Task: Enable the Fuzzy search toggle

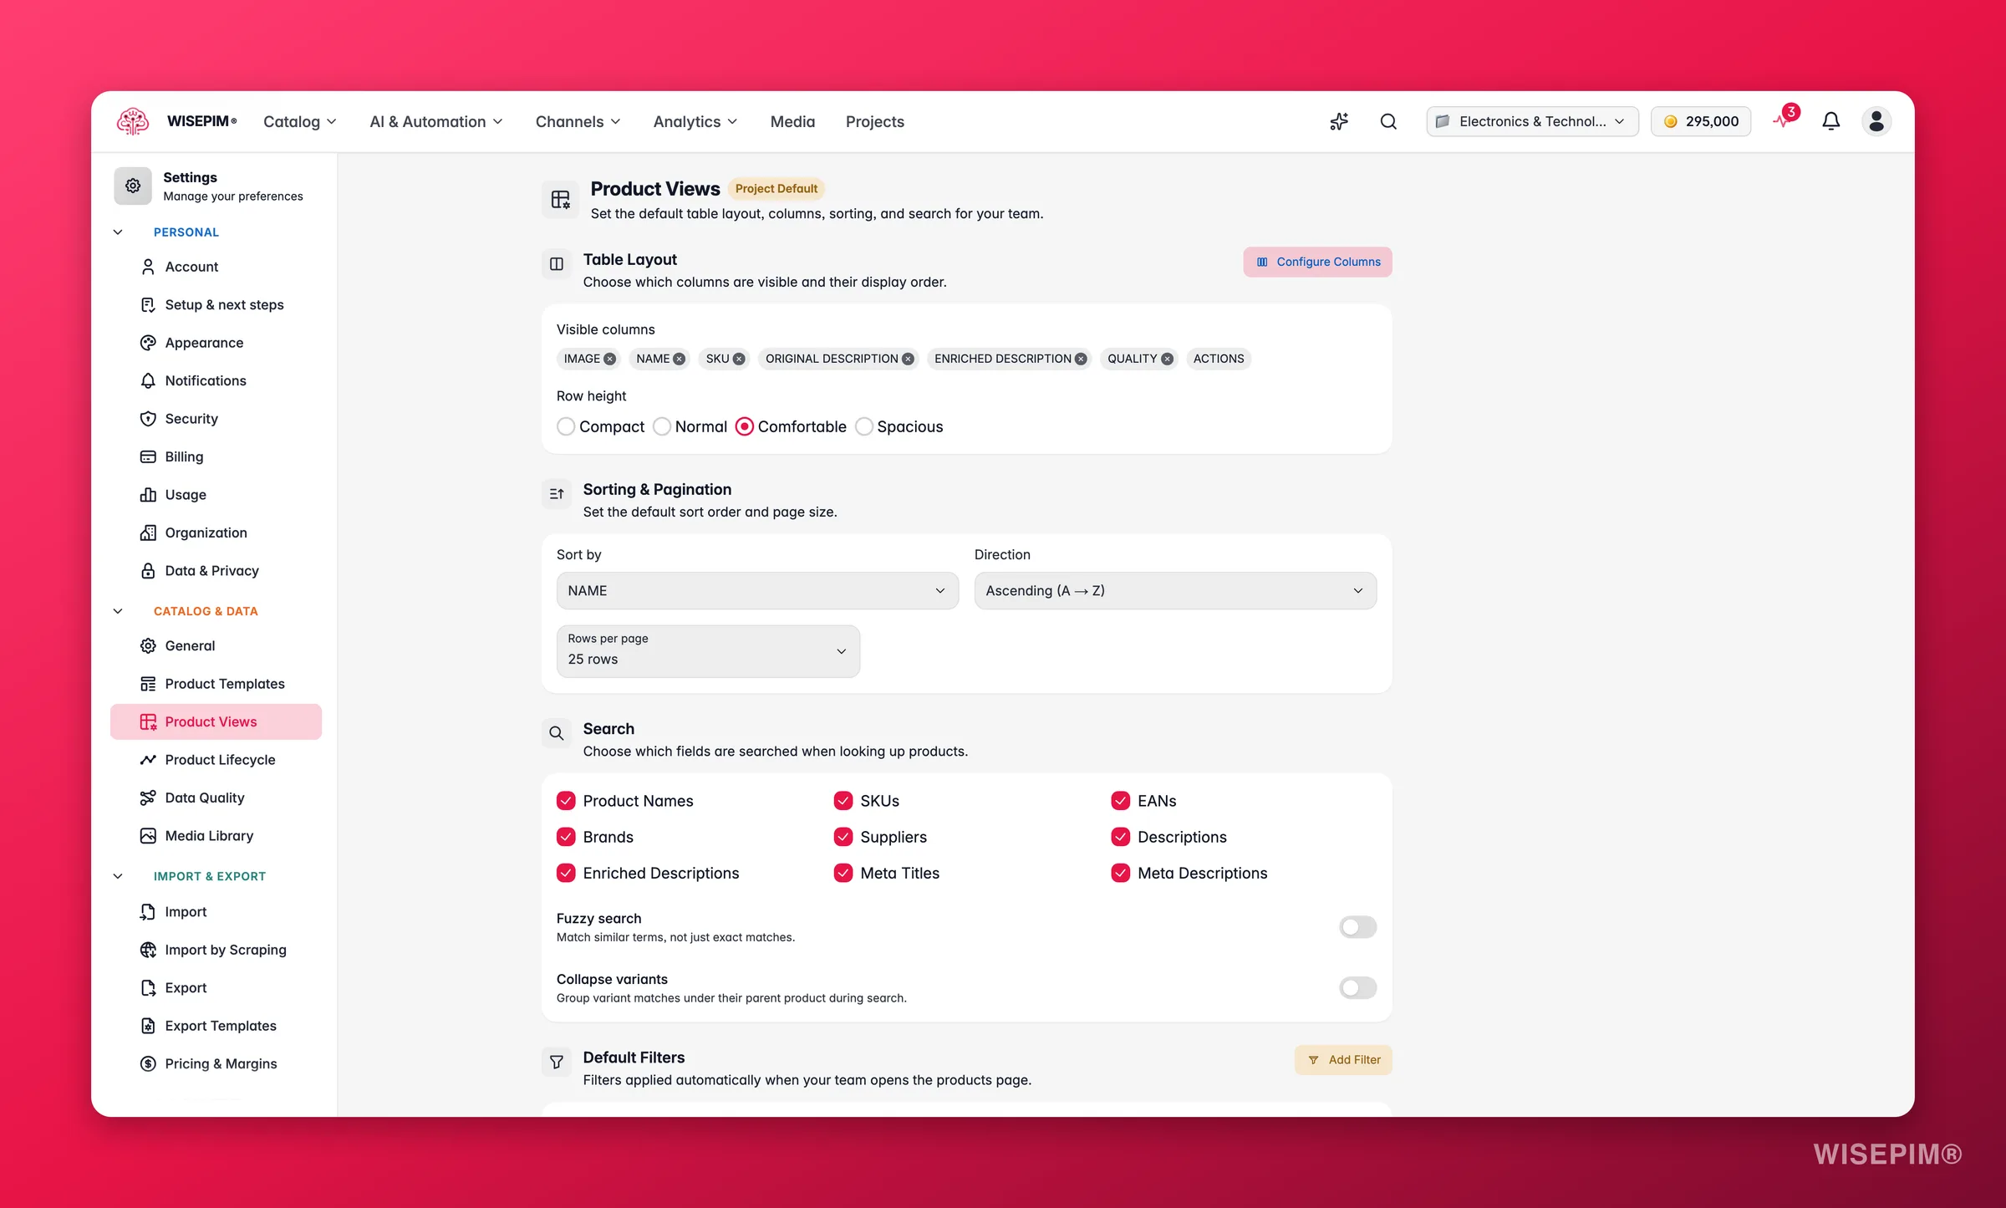Action: tap(1357, 926)
